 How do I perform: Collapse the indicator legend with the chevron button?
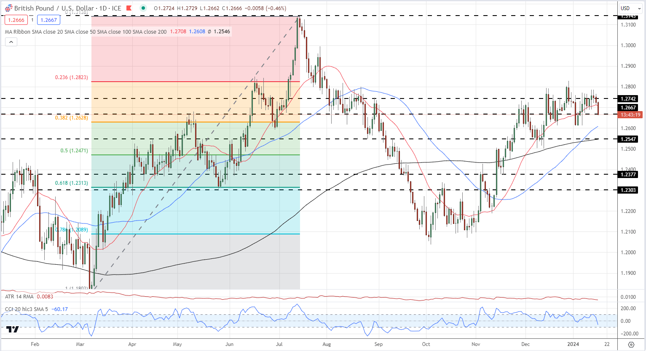(x=11, y=42)
